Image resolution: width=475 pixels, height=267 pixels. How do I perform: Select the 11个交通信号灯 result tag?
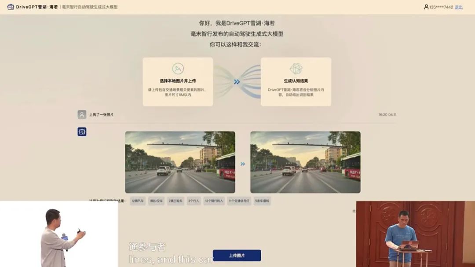coord(239,201)
